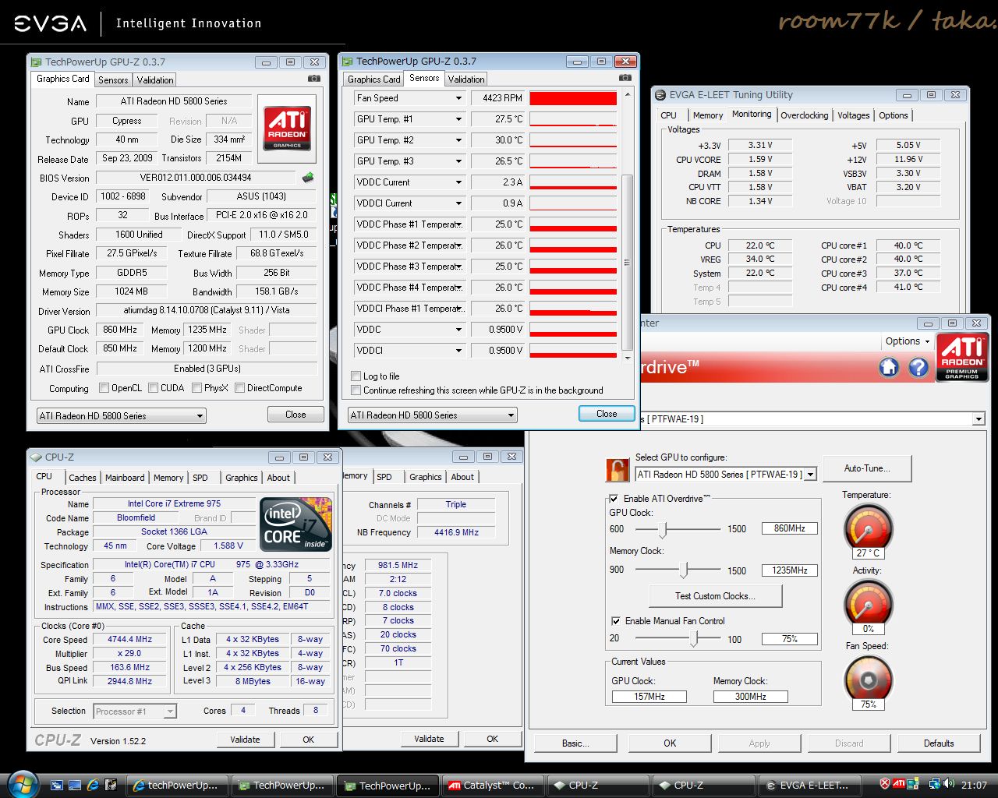Toggle the PhysX checkbox in GPU-Z
This screenshot has width=998, height=798.
[x=197, y=388]
